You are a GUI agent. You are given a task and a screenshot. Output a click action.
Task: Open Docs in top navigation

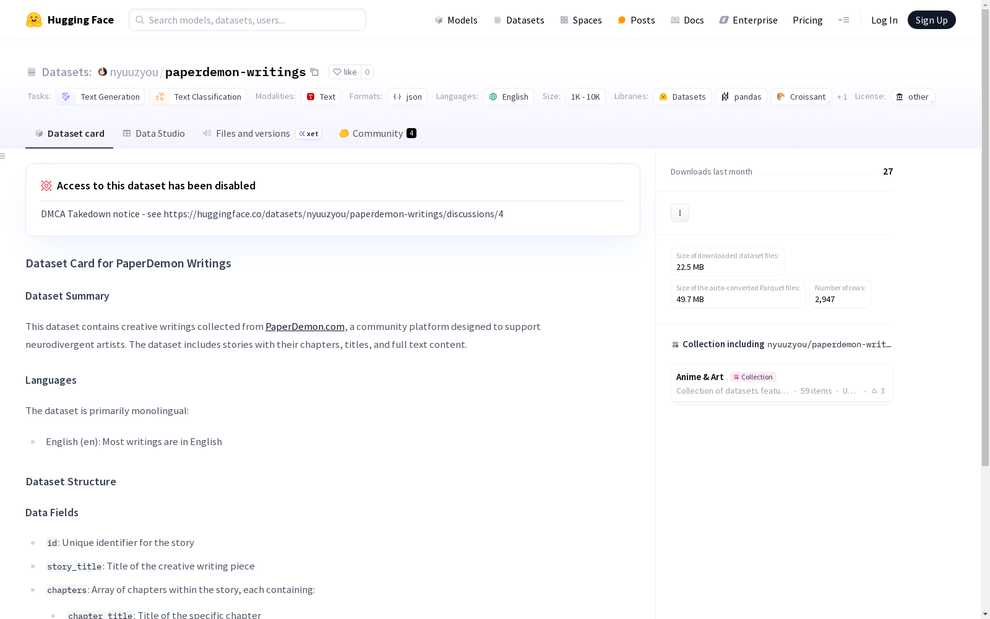coord(687,20)
